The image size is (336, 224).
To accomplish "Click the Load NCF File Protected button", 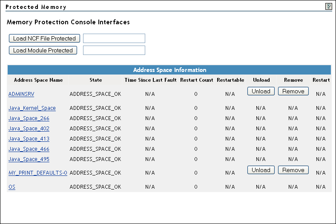I will tap(44, 38).
